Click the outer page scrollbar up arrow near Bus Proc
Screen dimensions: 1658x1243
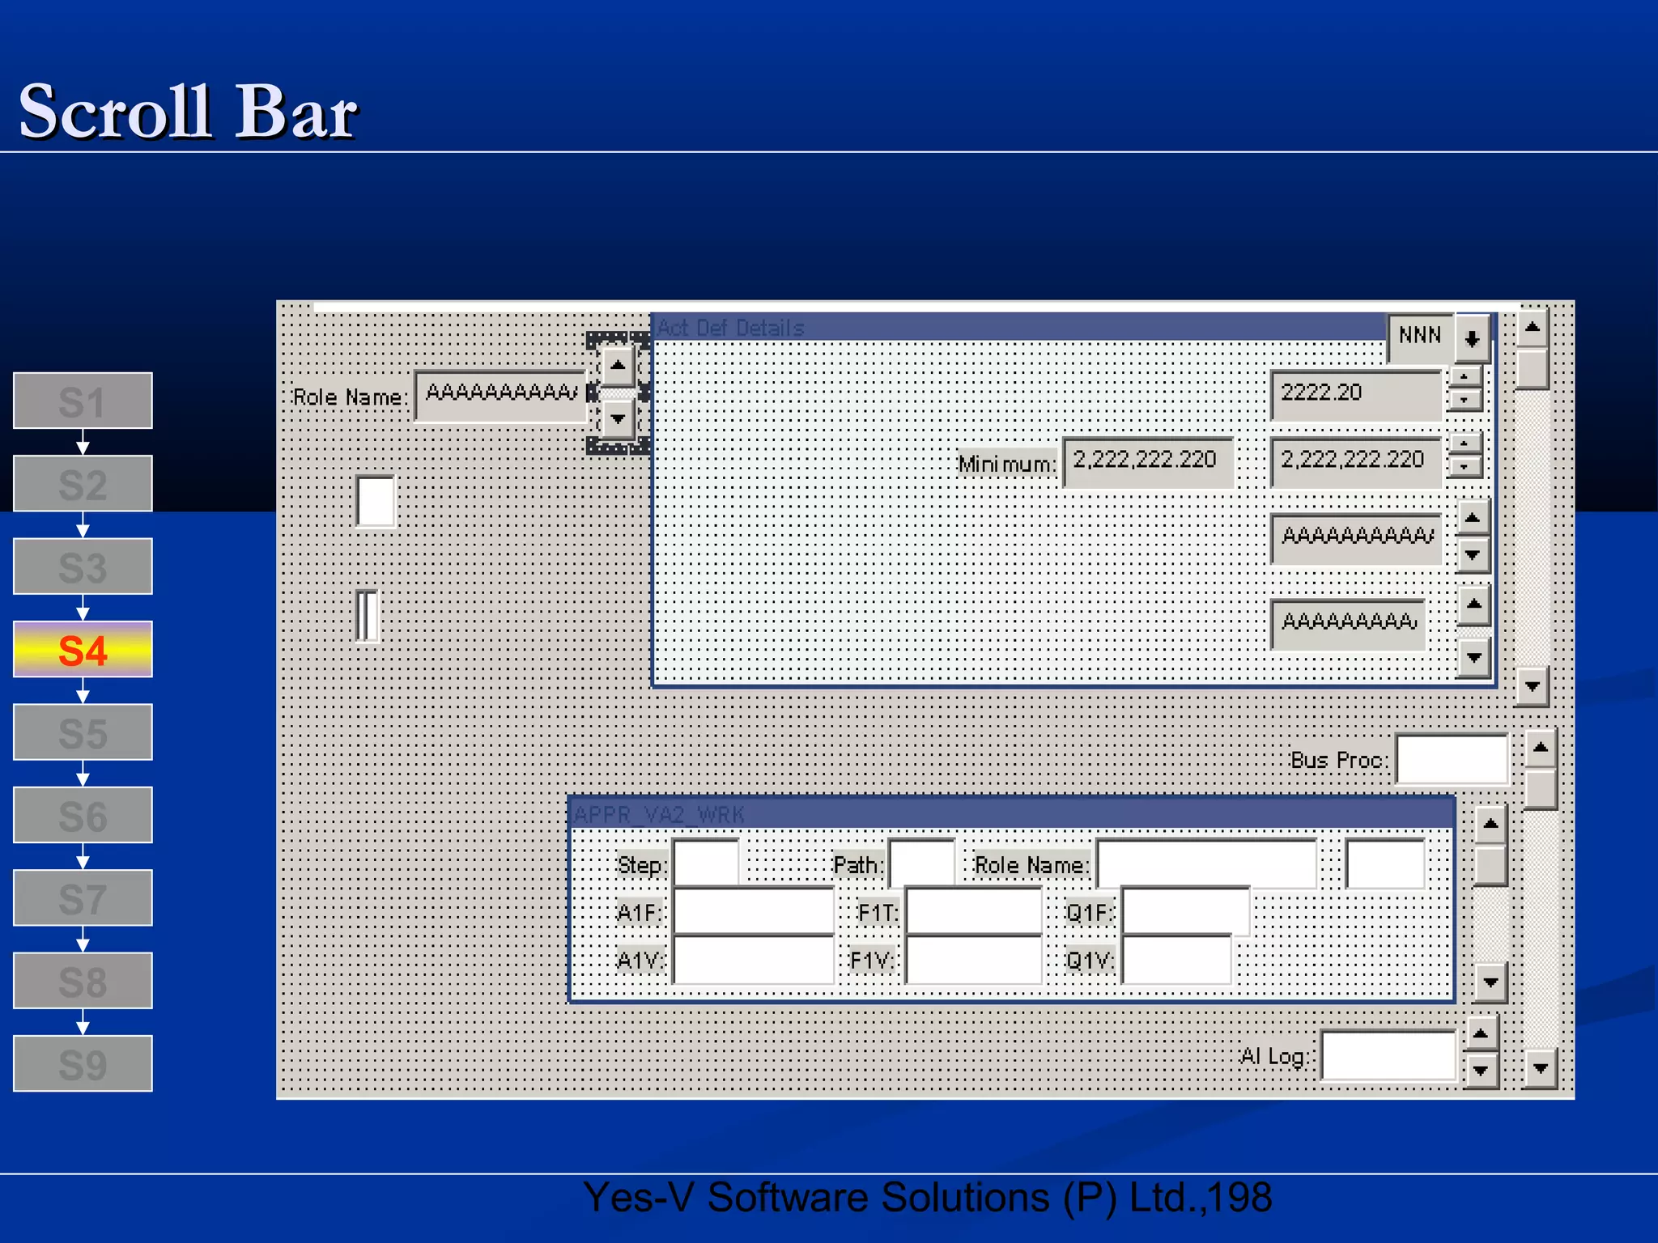[x=1541, y=749]
